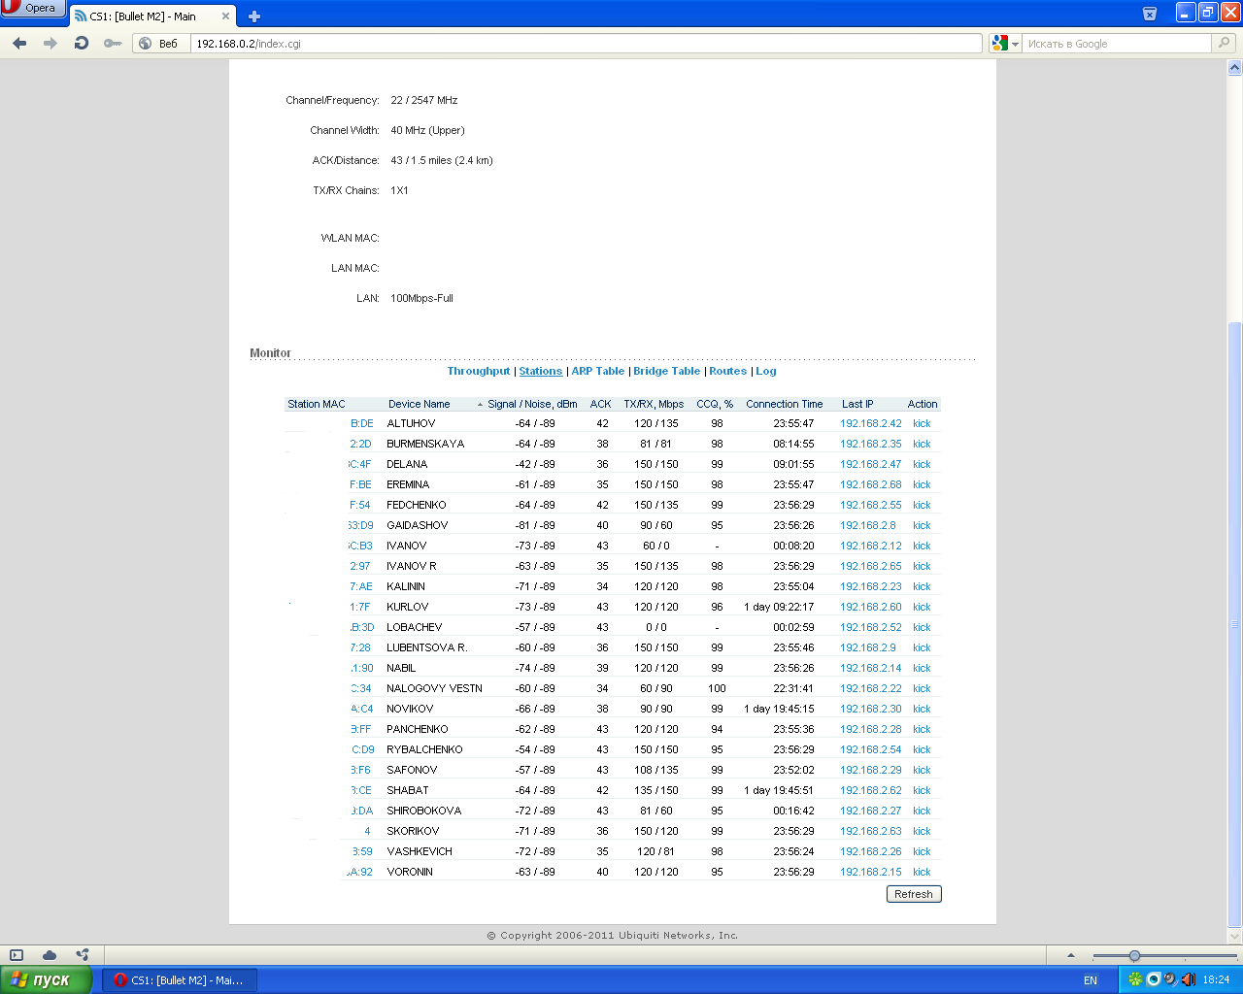Screen dimensions: 1243x994
Task: Expand the zoom options arrow in status bar
Action: 1071,955
